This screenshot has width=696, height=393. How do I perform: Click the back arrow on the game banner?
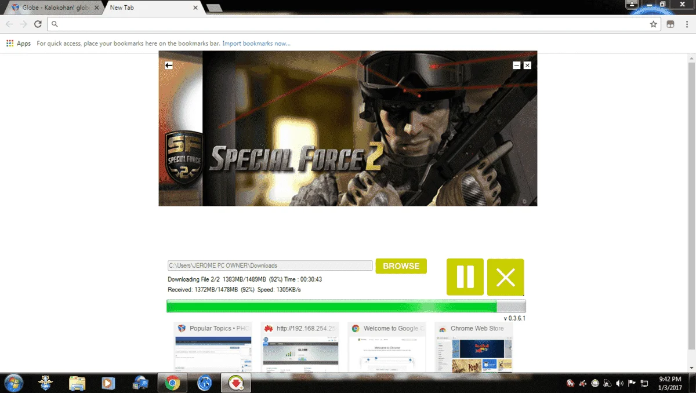[x=169, y=65]
